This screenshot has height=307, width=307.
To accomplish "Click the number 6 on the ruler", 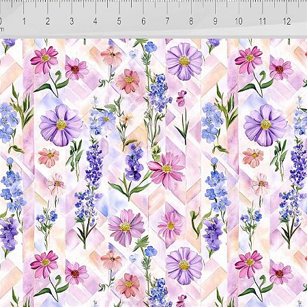I will tap(143, 21).
